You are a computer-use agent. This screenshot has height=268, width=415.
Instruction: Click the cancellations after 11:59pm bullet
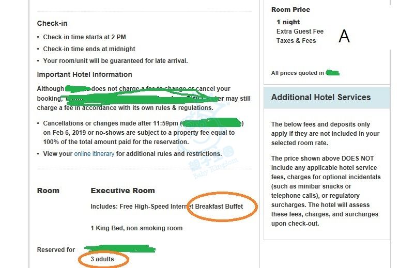tap(139, 133)
